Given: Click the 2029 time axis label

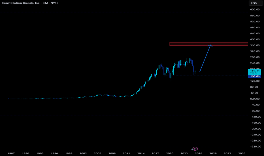Looking at the screenshot, I should [213, 153].
